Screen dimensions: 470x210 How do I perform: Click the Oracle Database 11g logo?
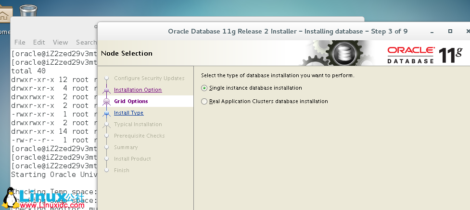click(425, 55)
